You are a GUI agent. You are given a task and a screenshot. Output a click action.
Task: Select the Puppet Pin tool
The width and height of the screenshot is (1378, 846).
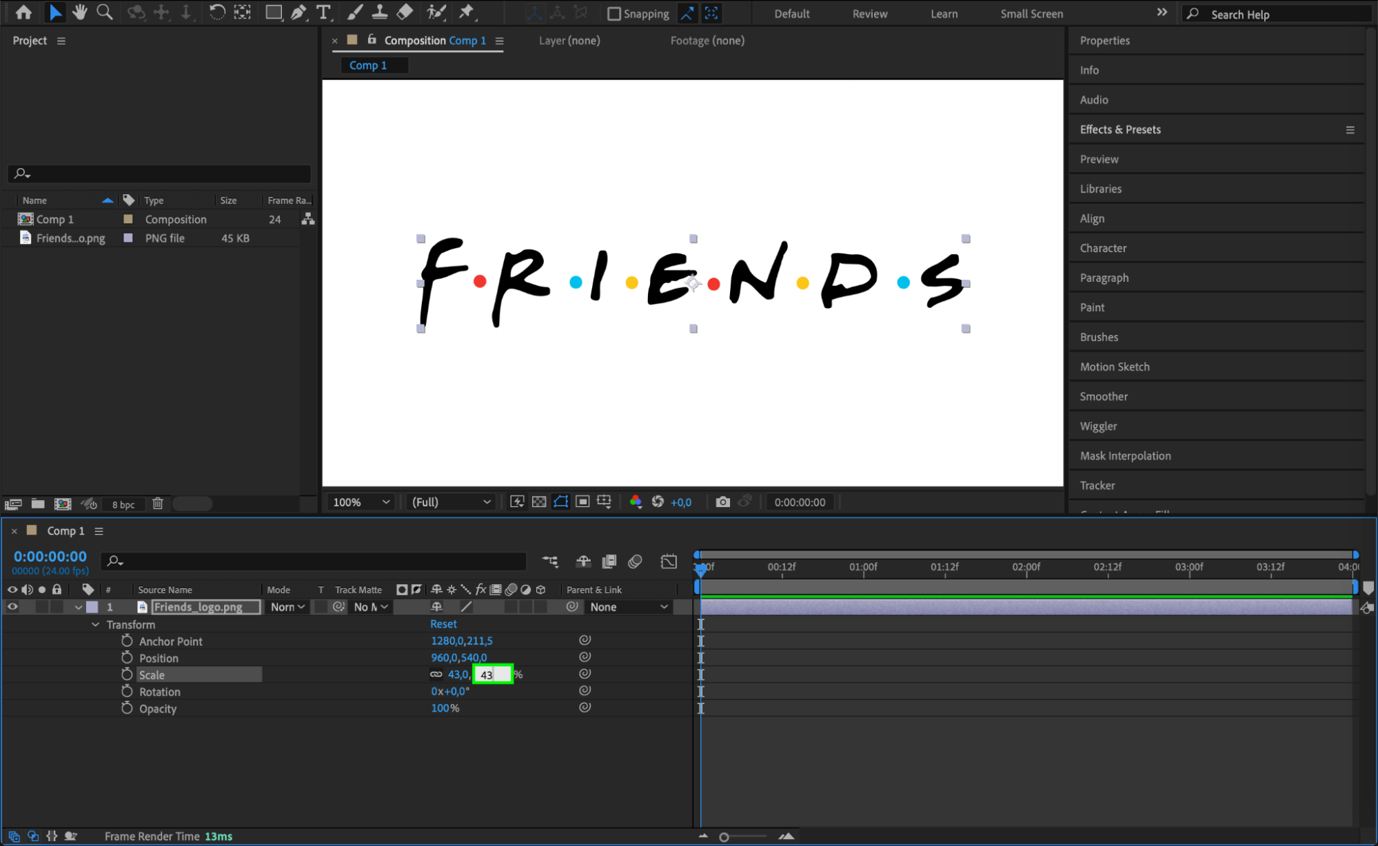[467, 12]
